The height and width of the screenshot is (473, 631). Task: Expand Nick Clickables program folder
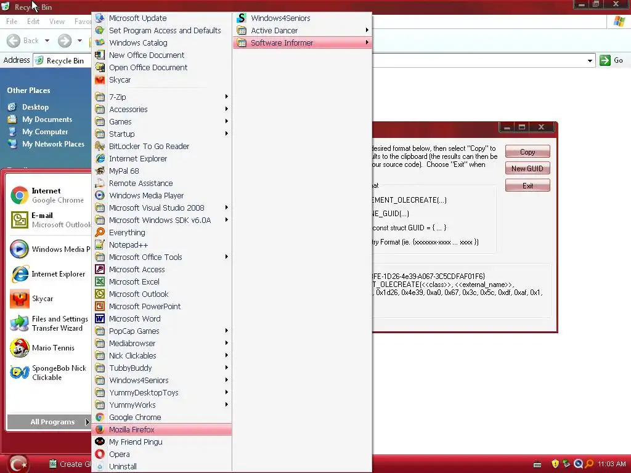(161, 355)
